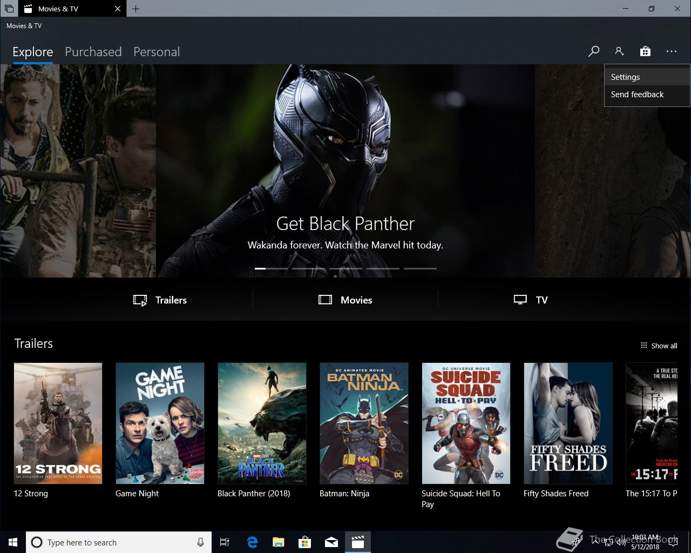Open the search magnifier icon
This screenshot has height=553, width=691.
click(594, 51)
